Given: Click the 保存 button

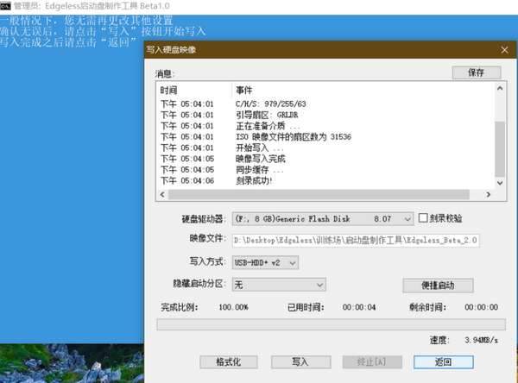Looking at the screenshot, I should coord(476,73).
